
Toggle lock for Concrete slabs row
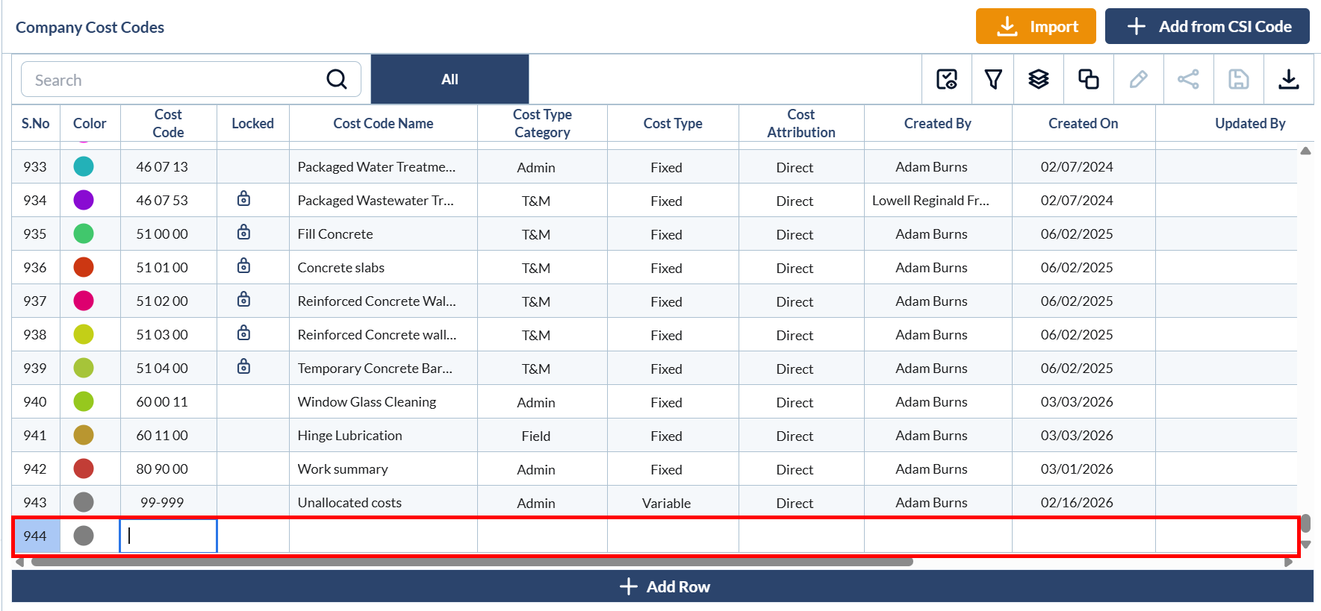[x=243, y=266]
